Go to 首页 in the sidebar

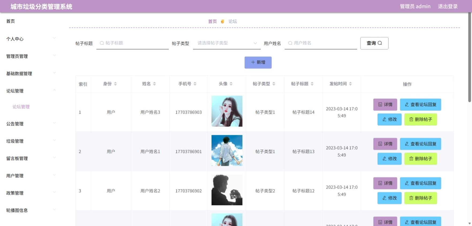11,21
